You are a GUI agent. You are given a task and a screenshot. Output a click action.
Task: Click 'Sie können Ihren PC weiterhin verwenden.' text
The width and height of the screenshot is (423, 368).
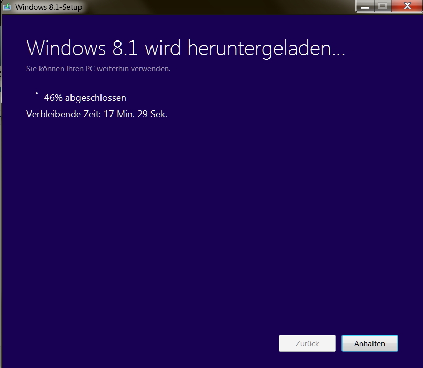pos(98,69)
